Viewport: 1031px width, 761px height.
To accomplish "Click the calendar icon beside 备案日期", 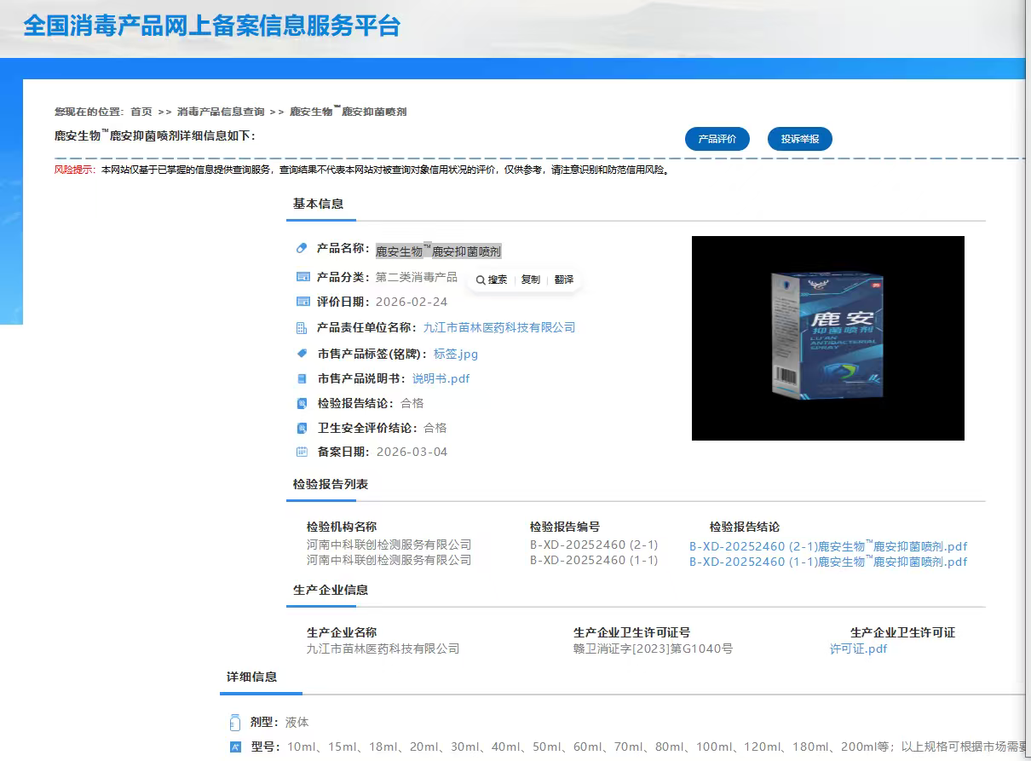I will pyautogui.click(x=302, y=452).
